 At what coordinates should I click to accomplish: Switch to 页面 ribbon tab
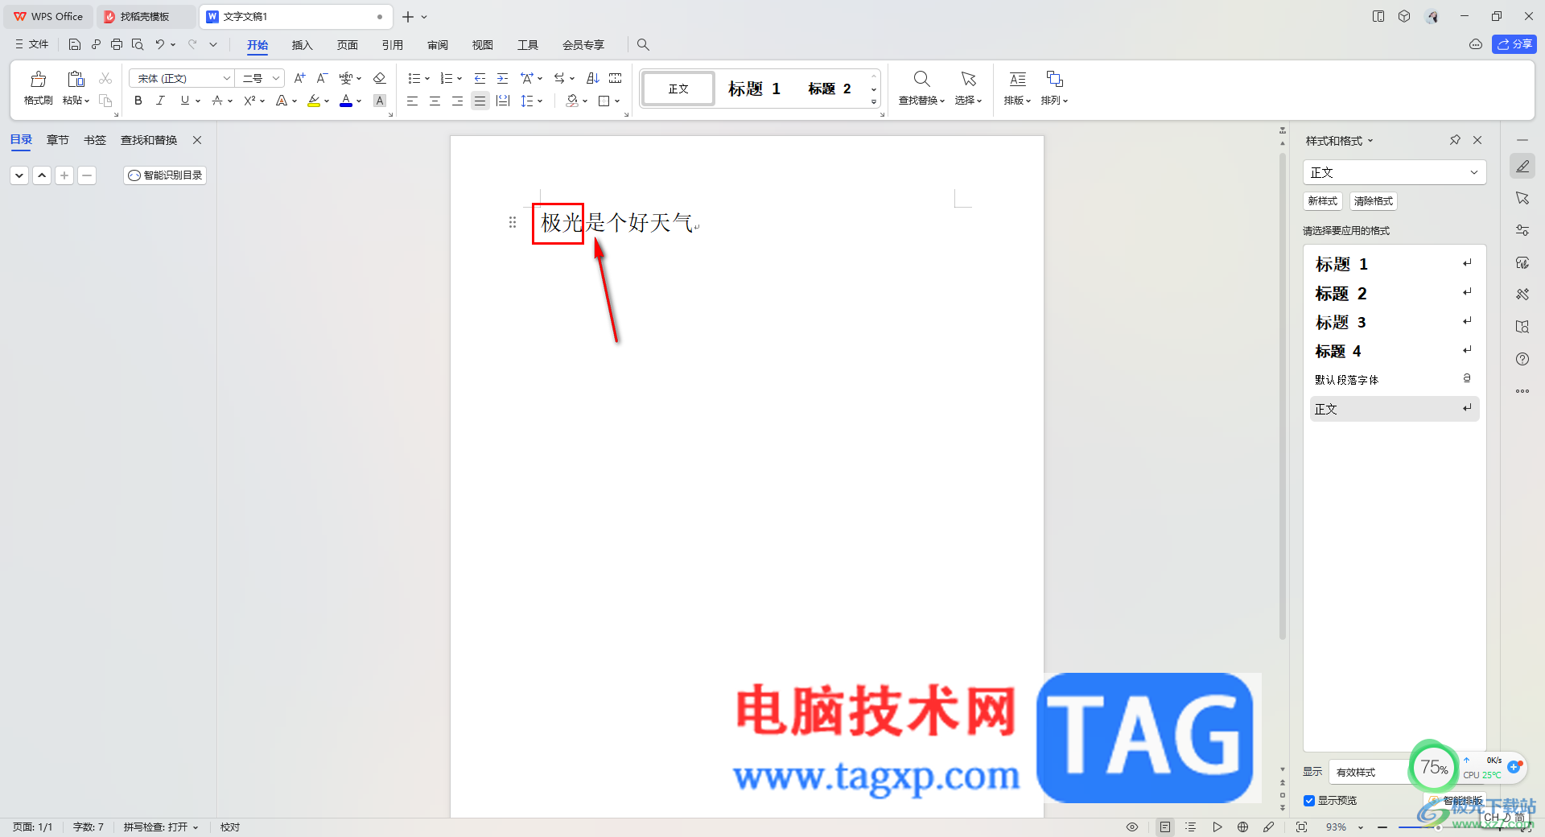347,45
